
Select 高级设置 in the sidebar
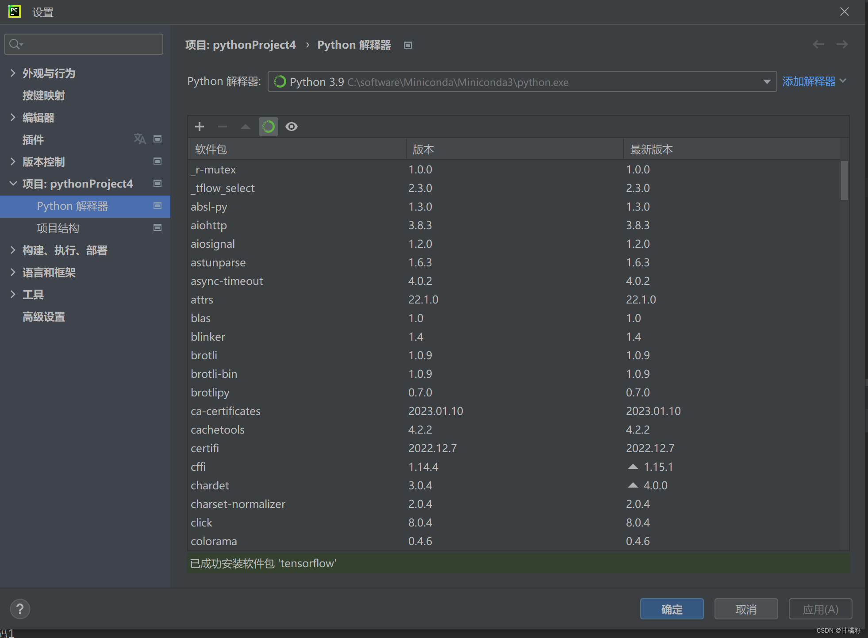click(x=43, y=317)
